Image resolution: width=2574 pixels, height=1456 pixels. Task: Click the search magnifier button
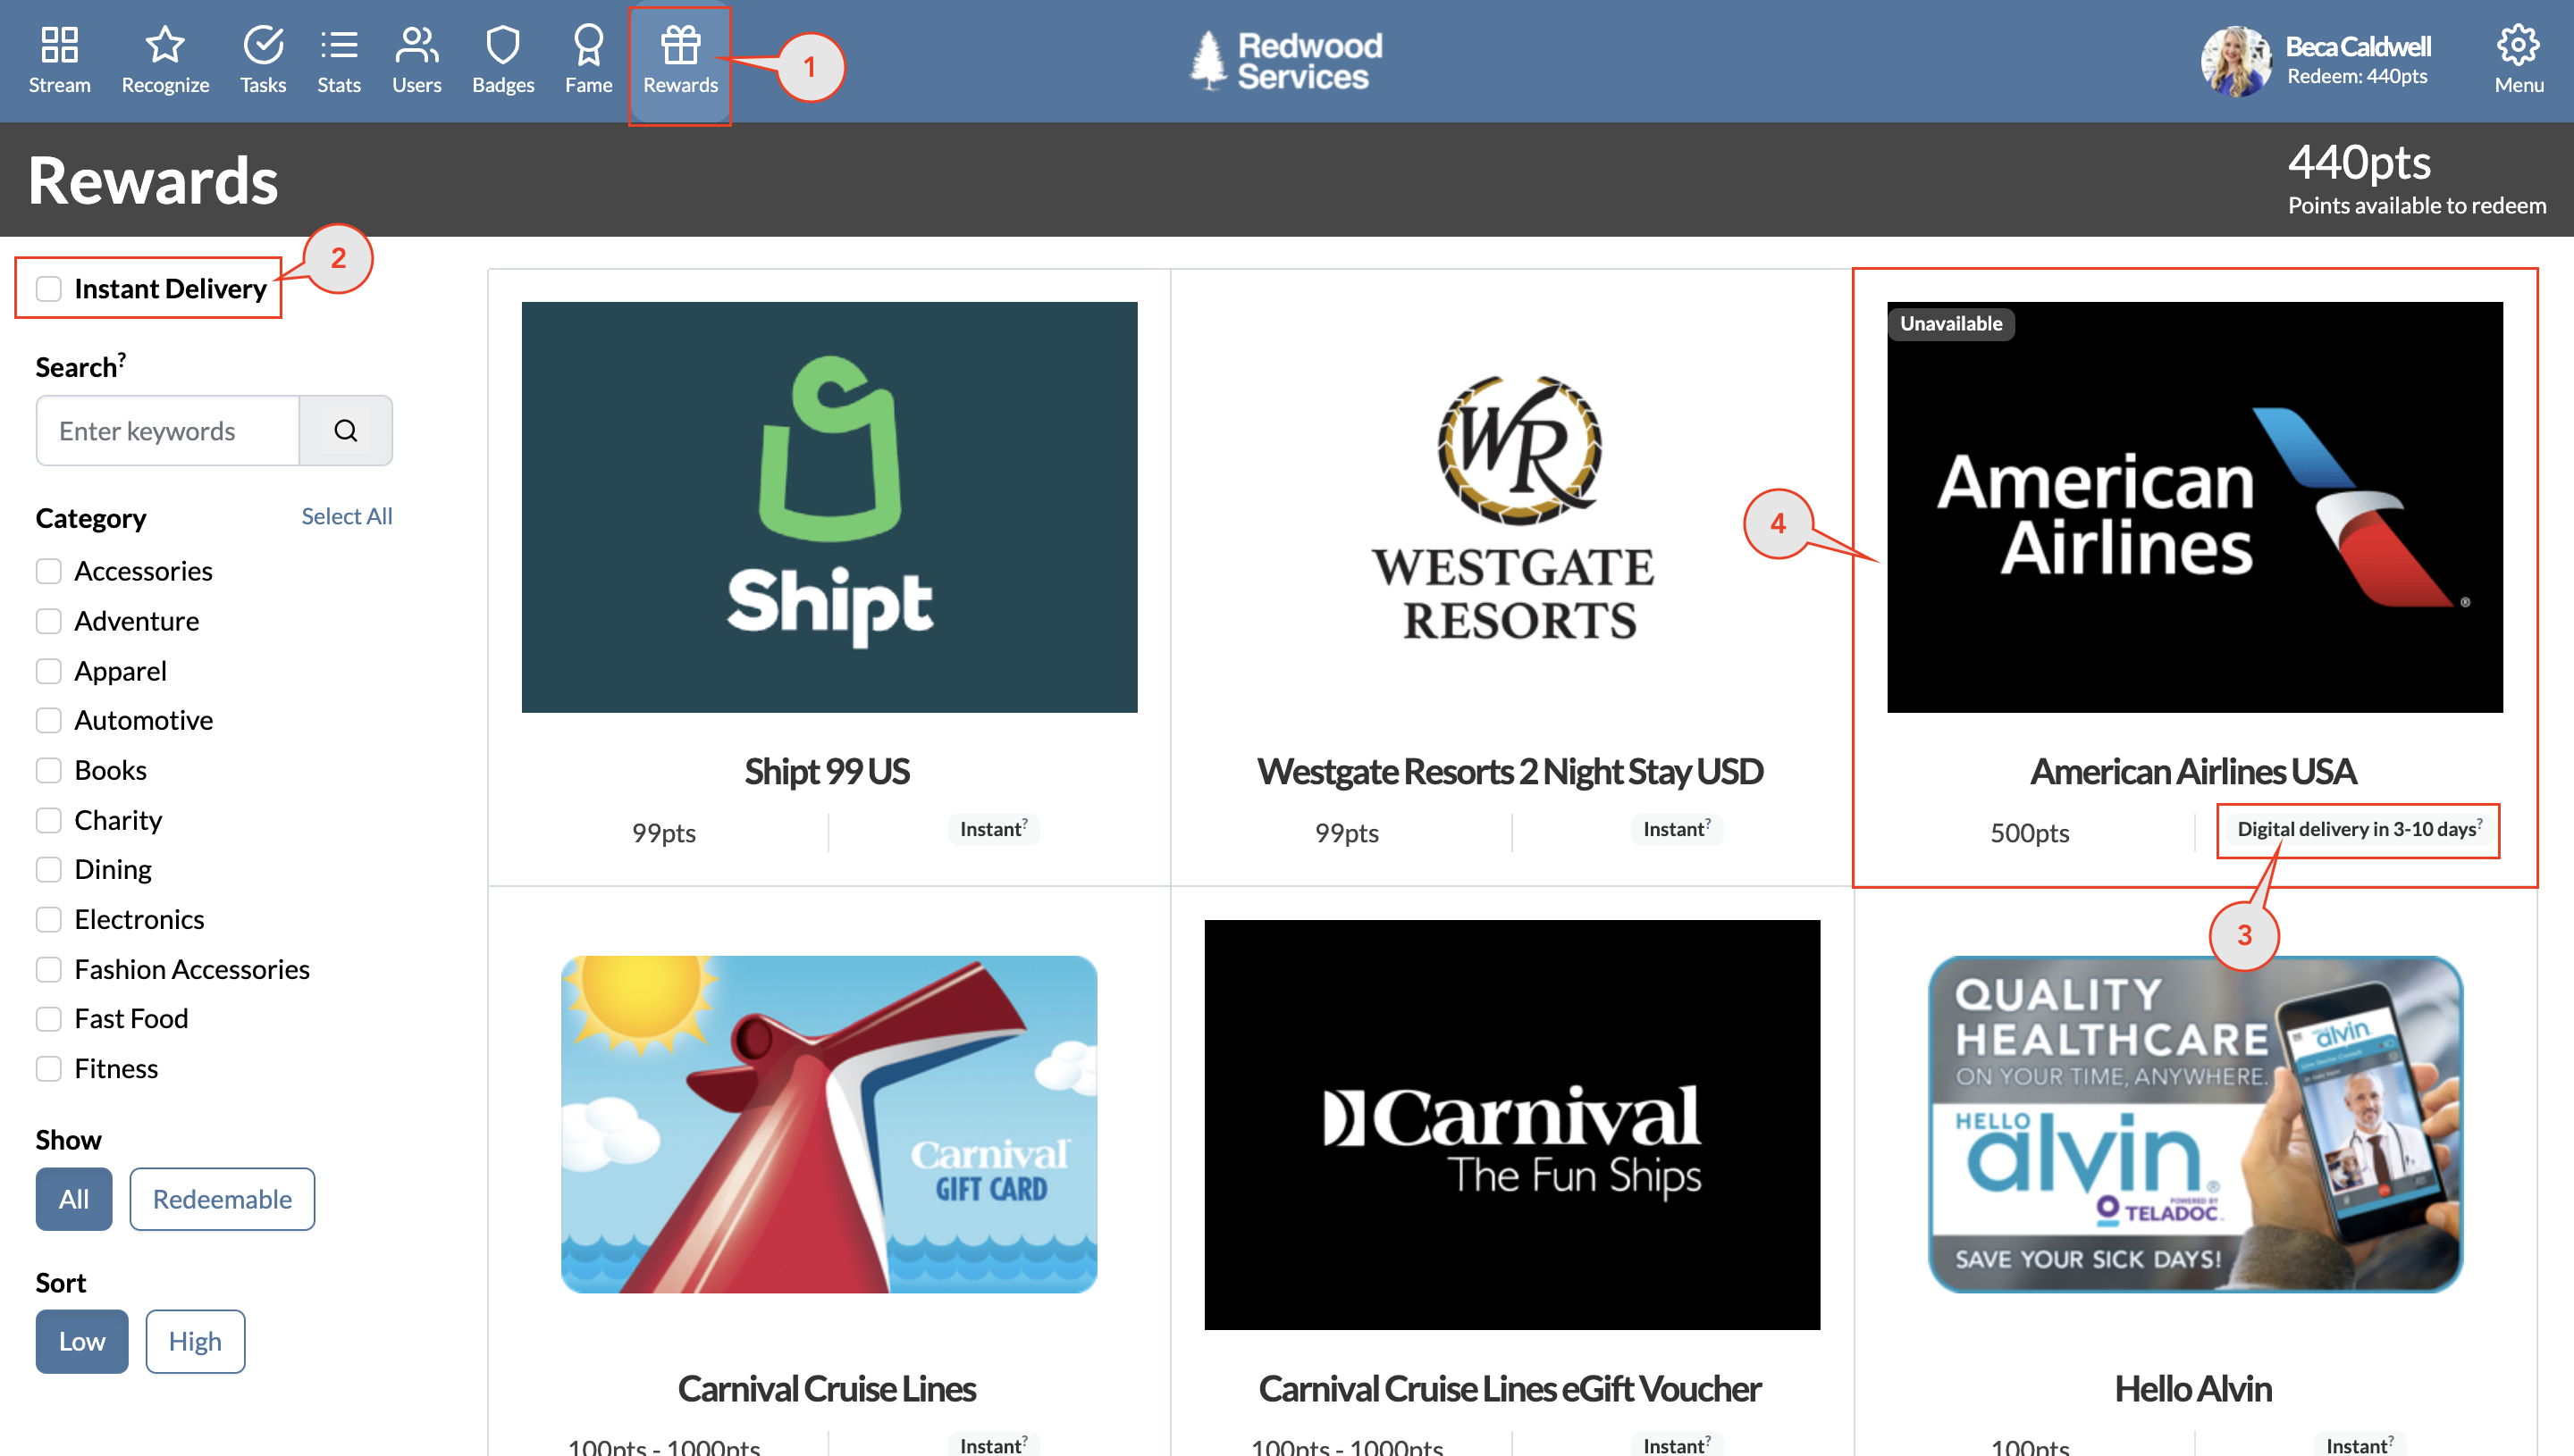pos(346,430)
